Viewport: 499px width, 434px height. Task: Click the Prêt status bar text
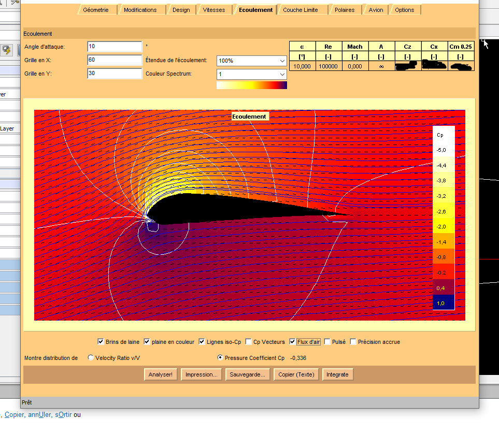coord(27,402)
